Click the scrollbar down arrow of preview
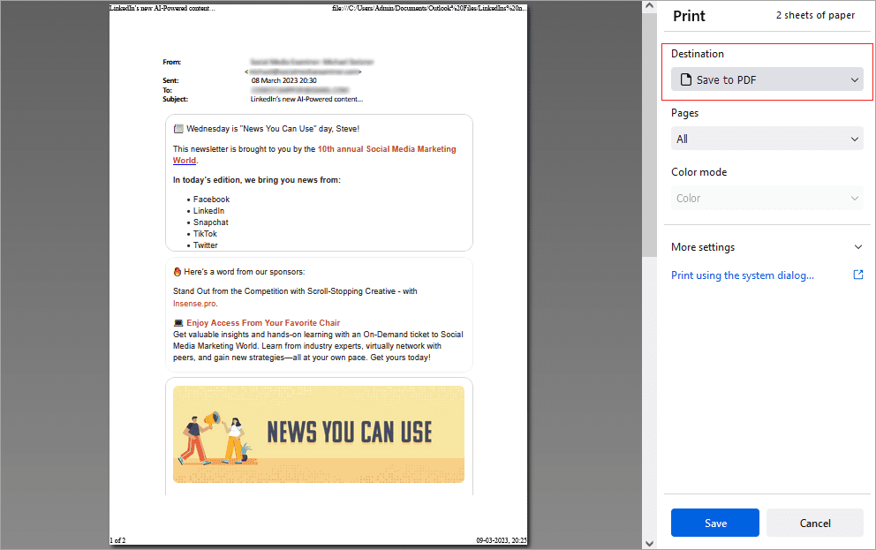The image size is (876, 550). coord(649,543)
